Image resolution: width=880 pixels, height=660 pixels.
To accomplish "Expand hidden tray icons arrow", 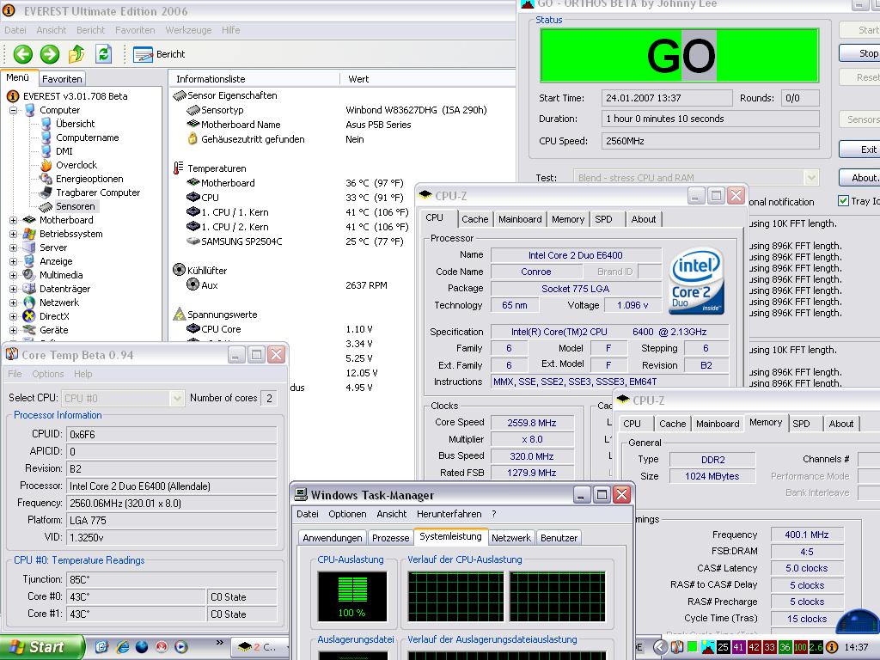I will click(x=660, y=647).
